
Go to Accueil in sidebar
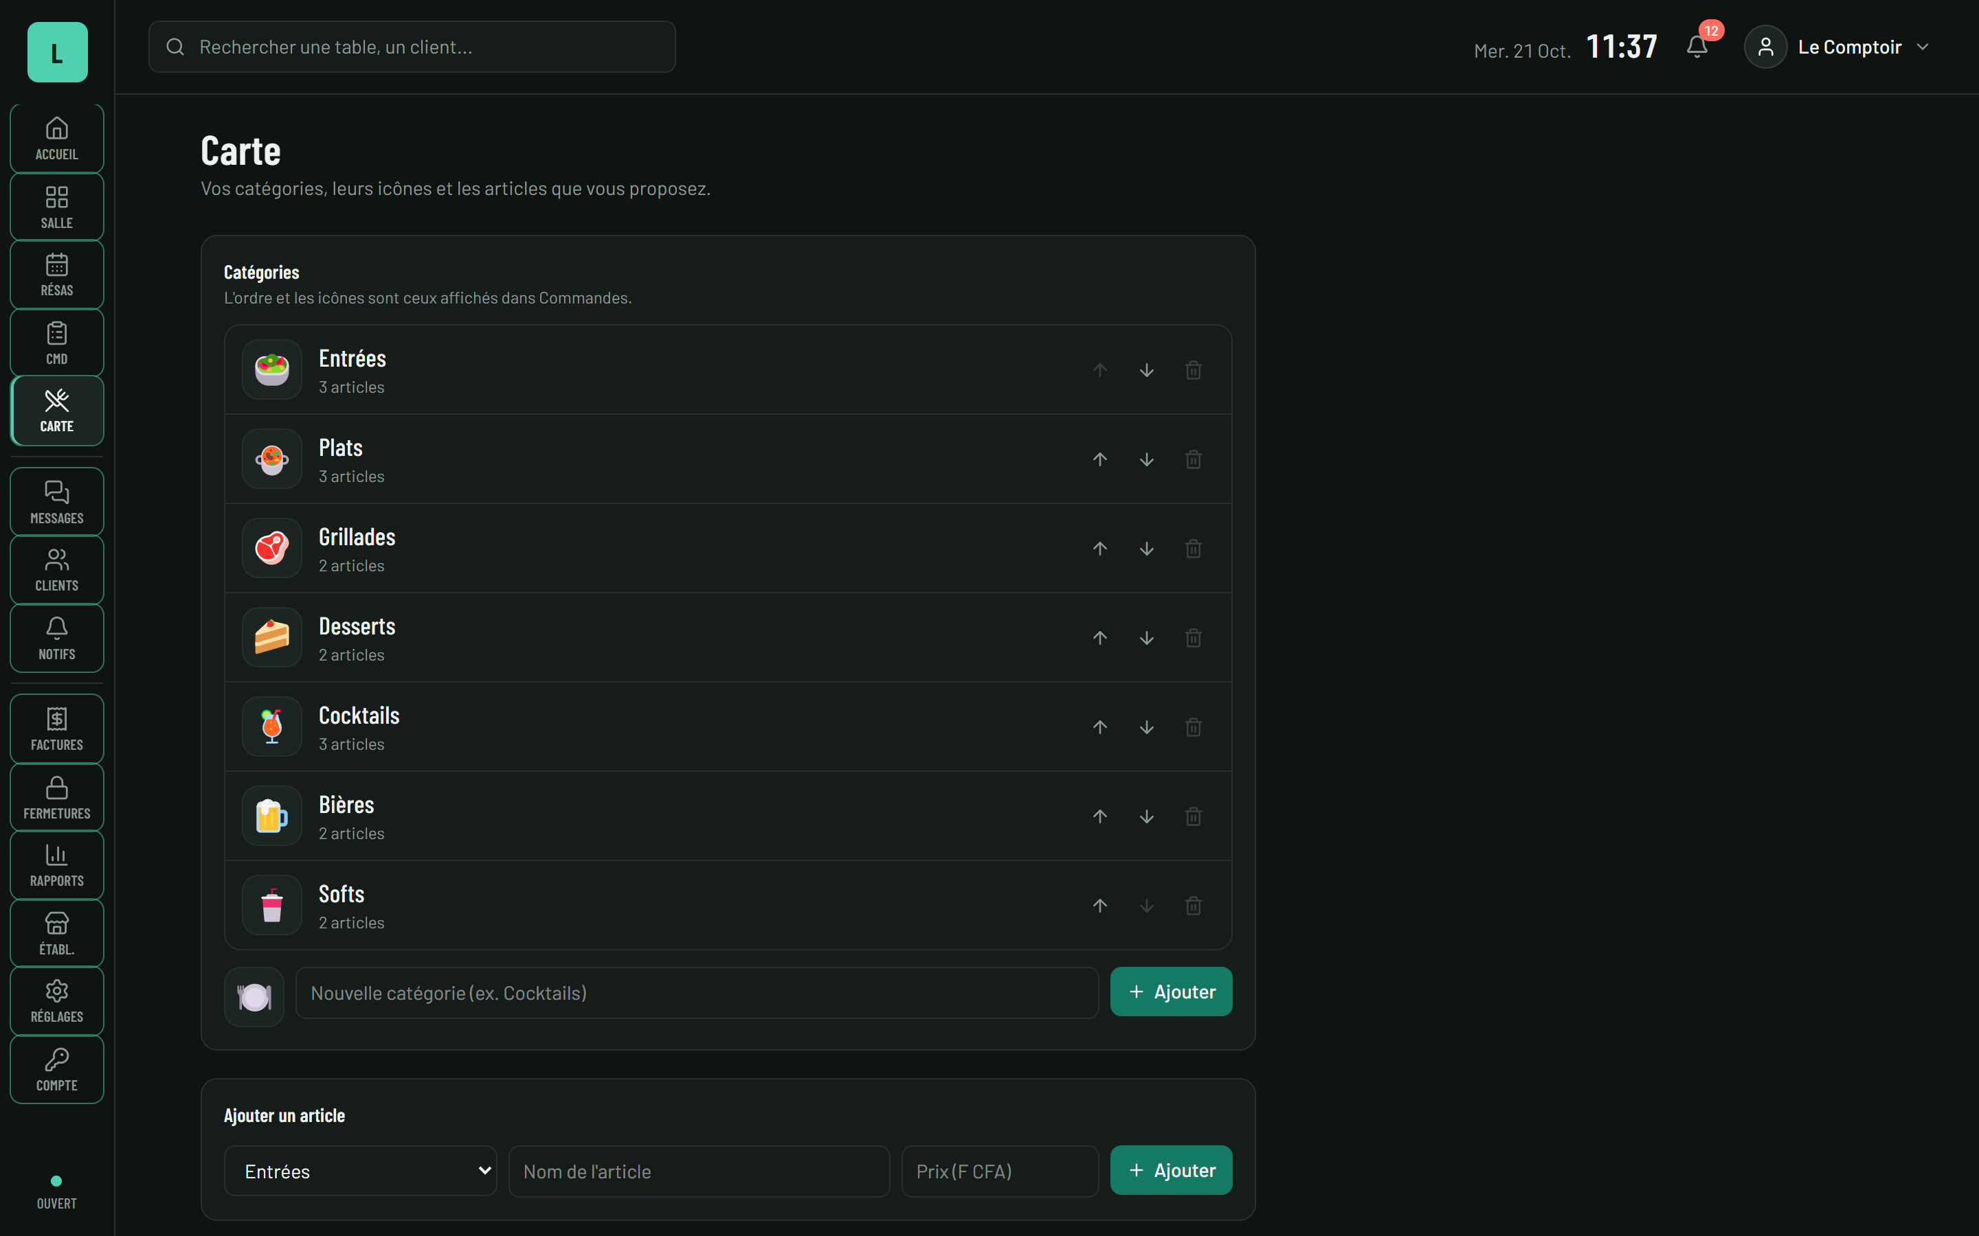pyautogui.click(x=57, y=138)
